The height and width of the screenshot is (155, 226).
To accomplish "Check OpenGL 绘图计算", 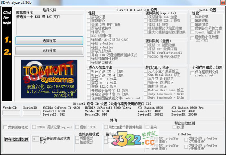I will [x=192, y=32].
